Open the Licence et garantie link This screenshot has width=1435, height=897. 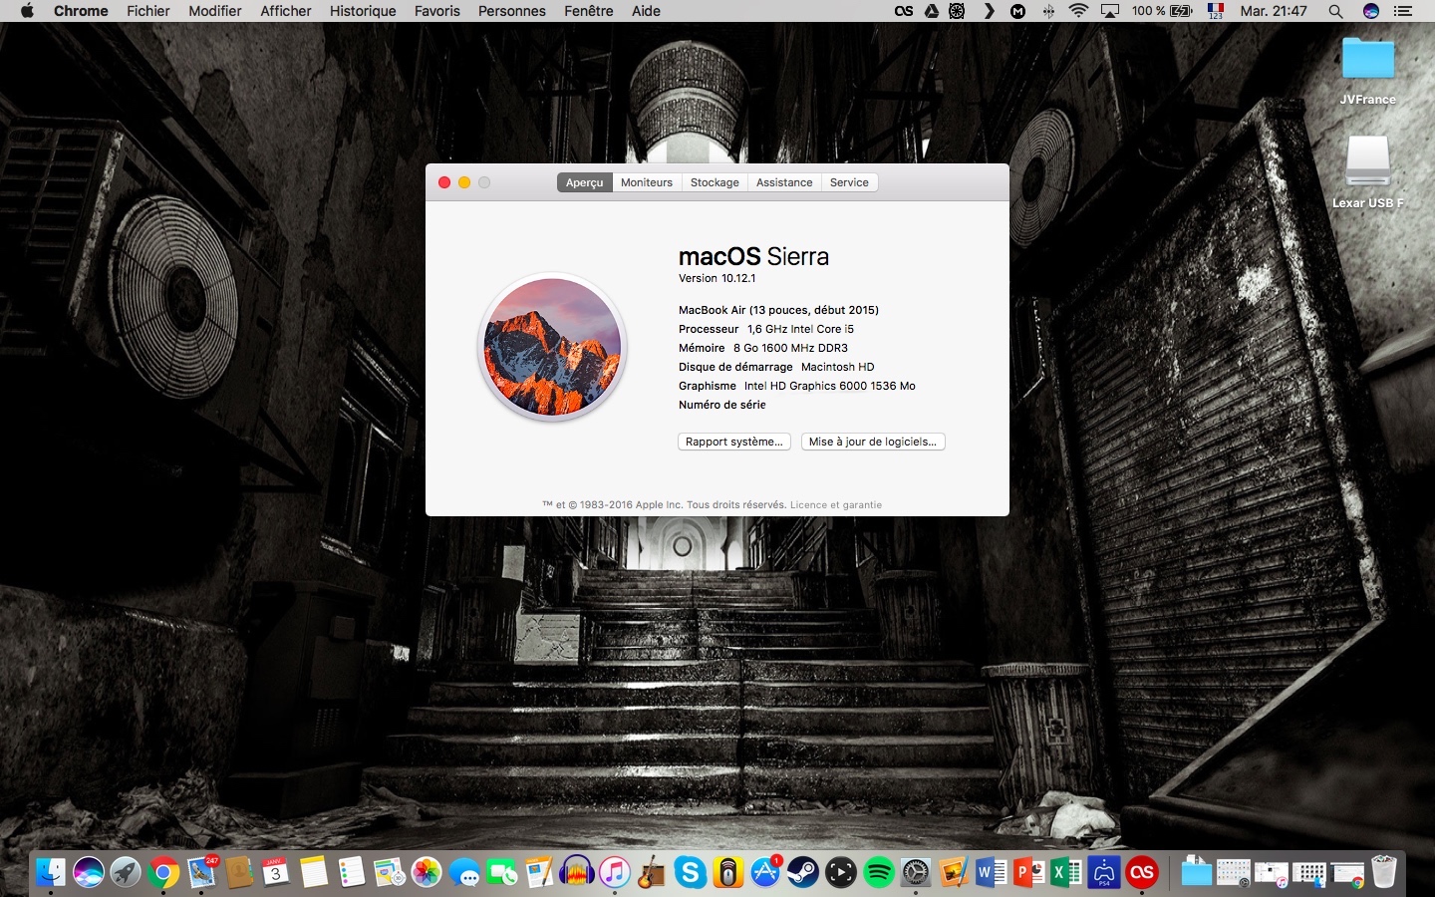tap(835, 505)
